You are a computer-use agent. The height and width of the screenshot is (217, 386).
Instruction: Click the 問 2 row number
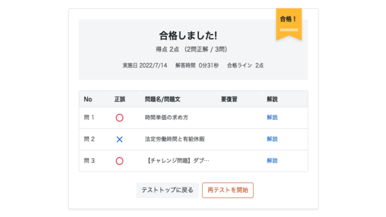click(89, 139)
